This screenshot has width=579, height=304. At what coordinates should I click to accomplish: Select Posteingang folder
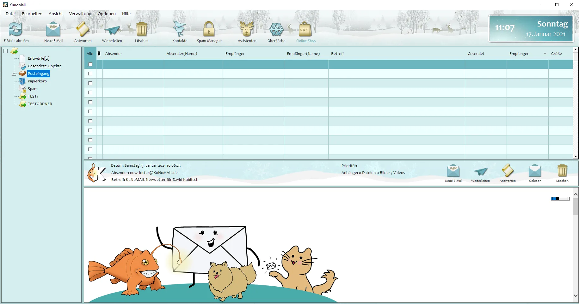(39, 74)
